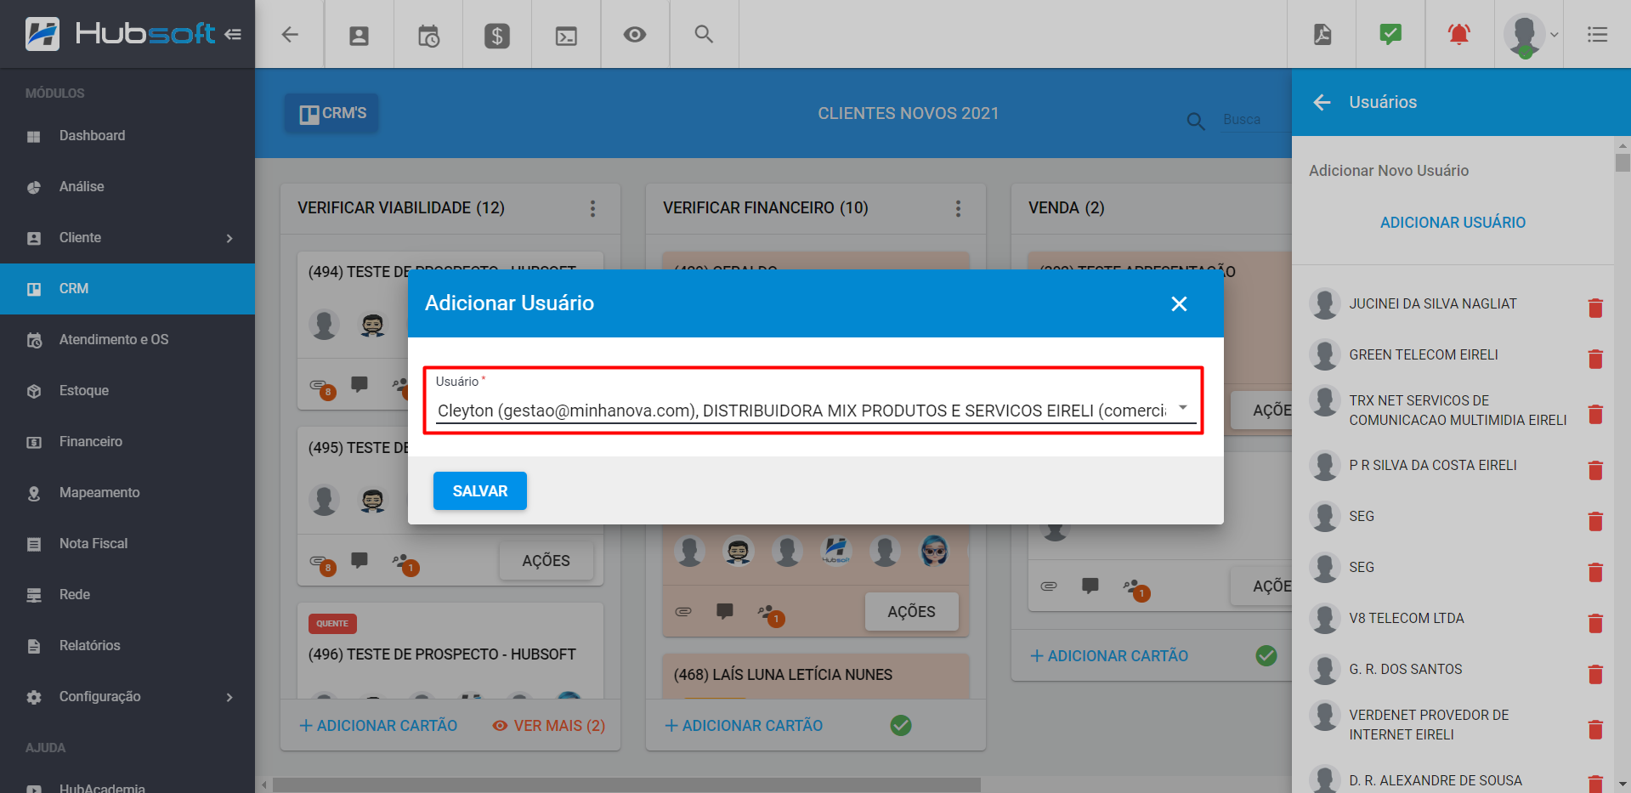Click the CRM'S board button
Screen dimensions: 1631x793
[x=332, y=113]
